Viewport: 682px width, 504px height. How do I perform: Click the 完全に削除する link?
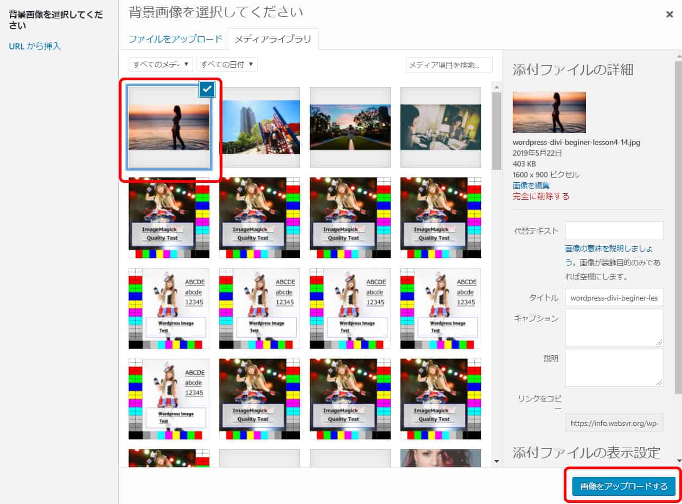(x=541, y=196)
